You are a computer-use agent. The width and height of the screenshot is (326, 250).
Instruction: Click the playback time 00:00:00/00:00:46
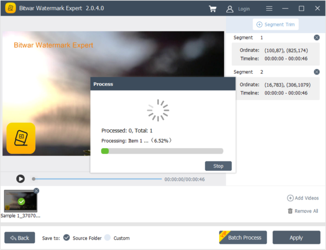pos(185,180)
